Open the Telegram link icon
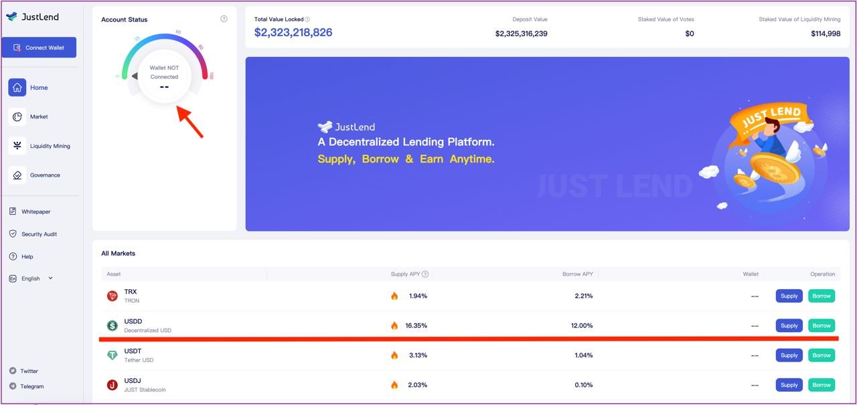The height and width of the screenshot is (405, 857). (x=13, y=386)
